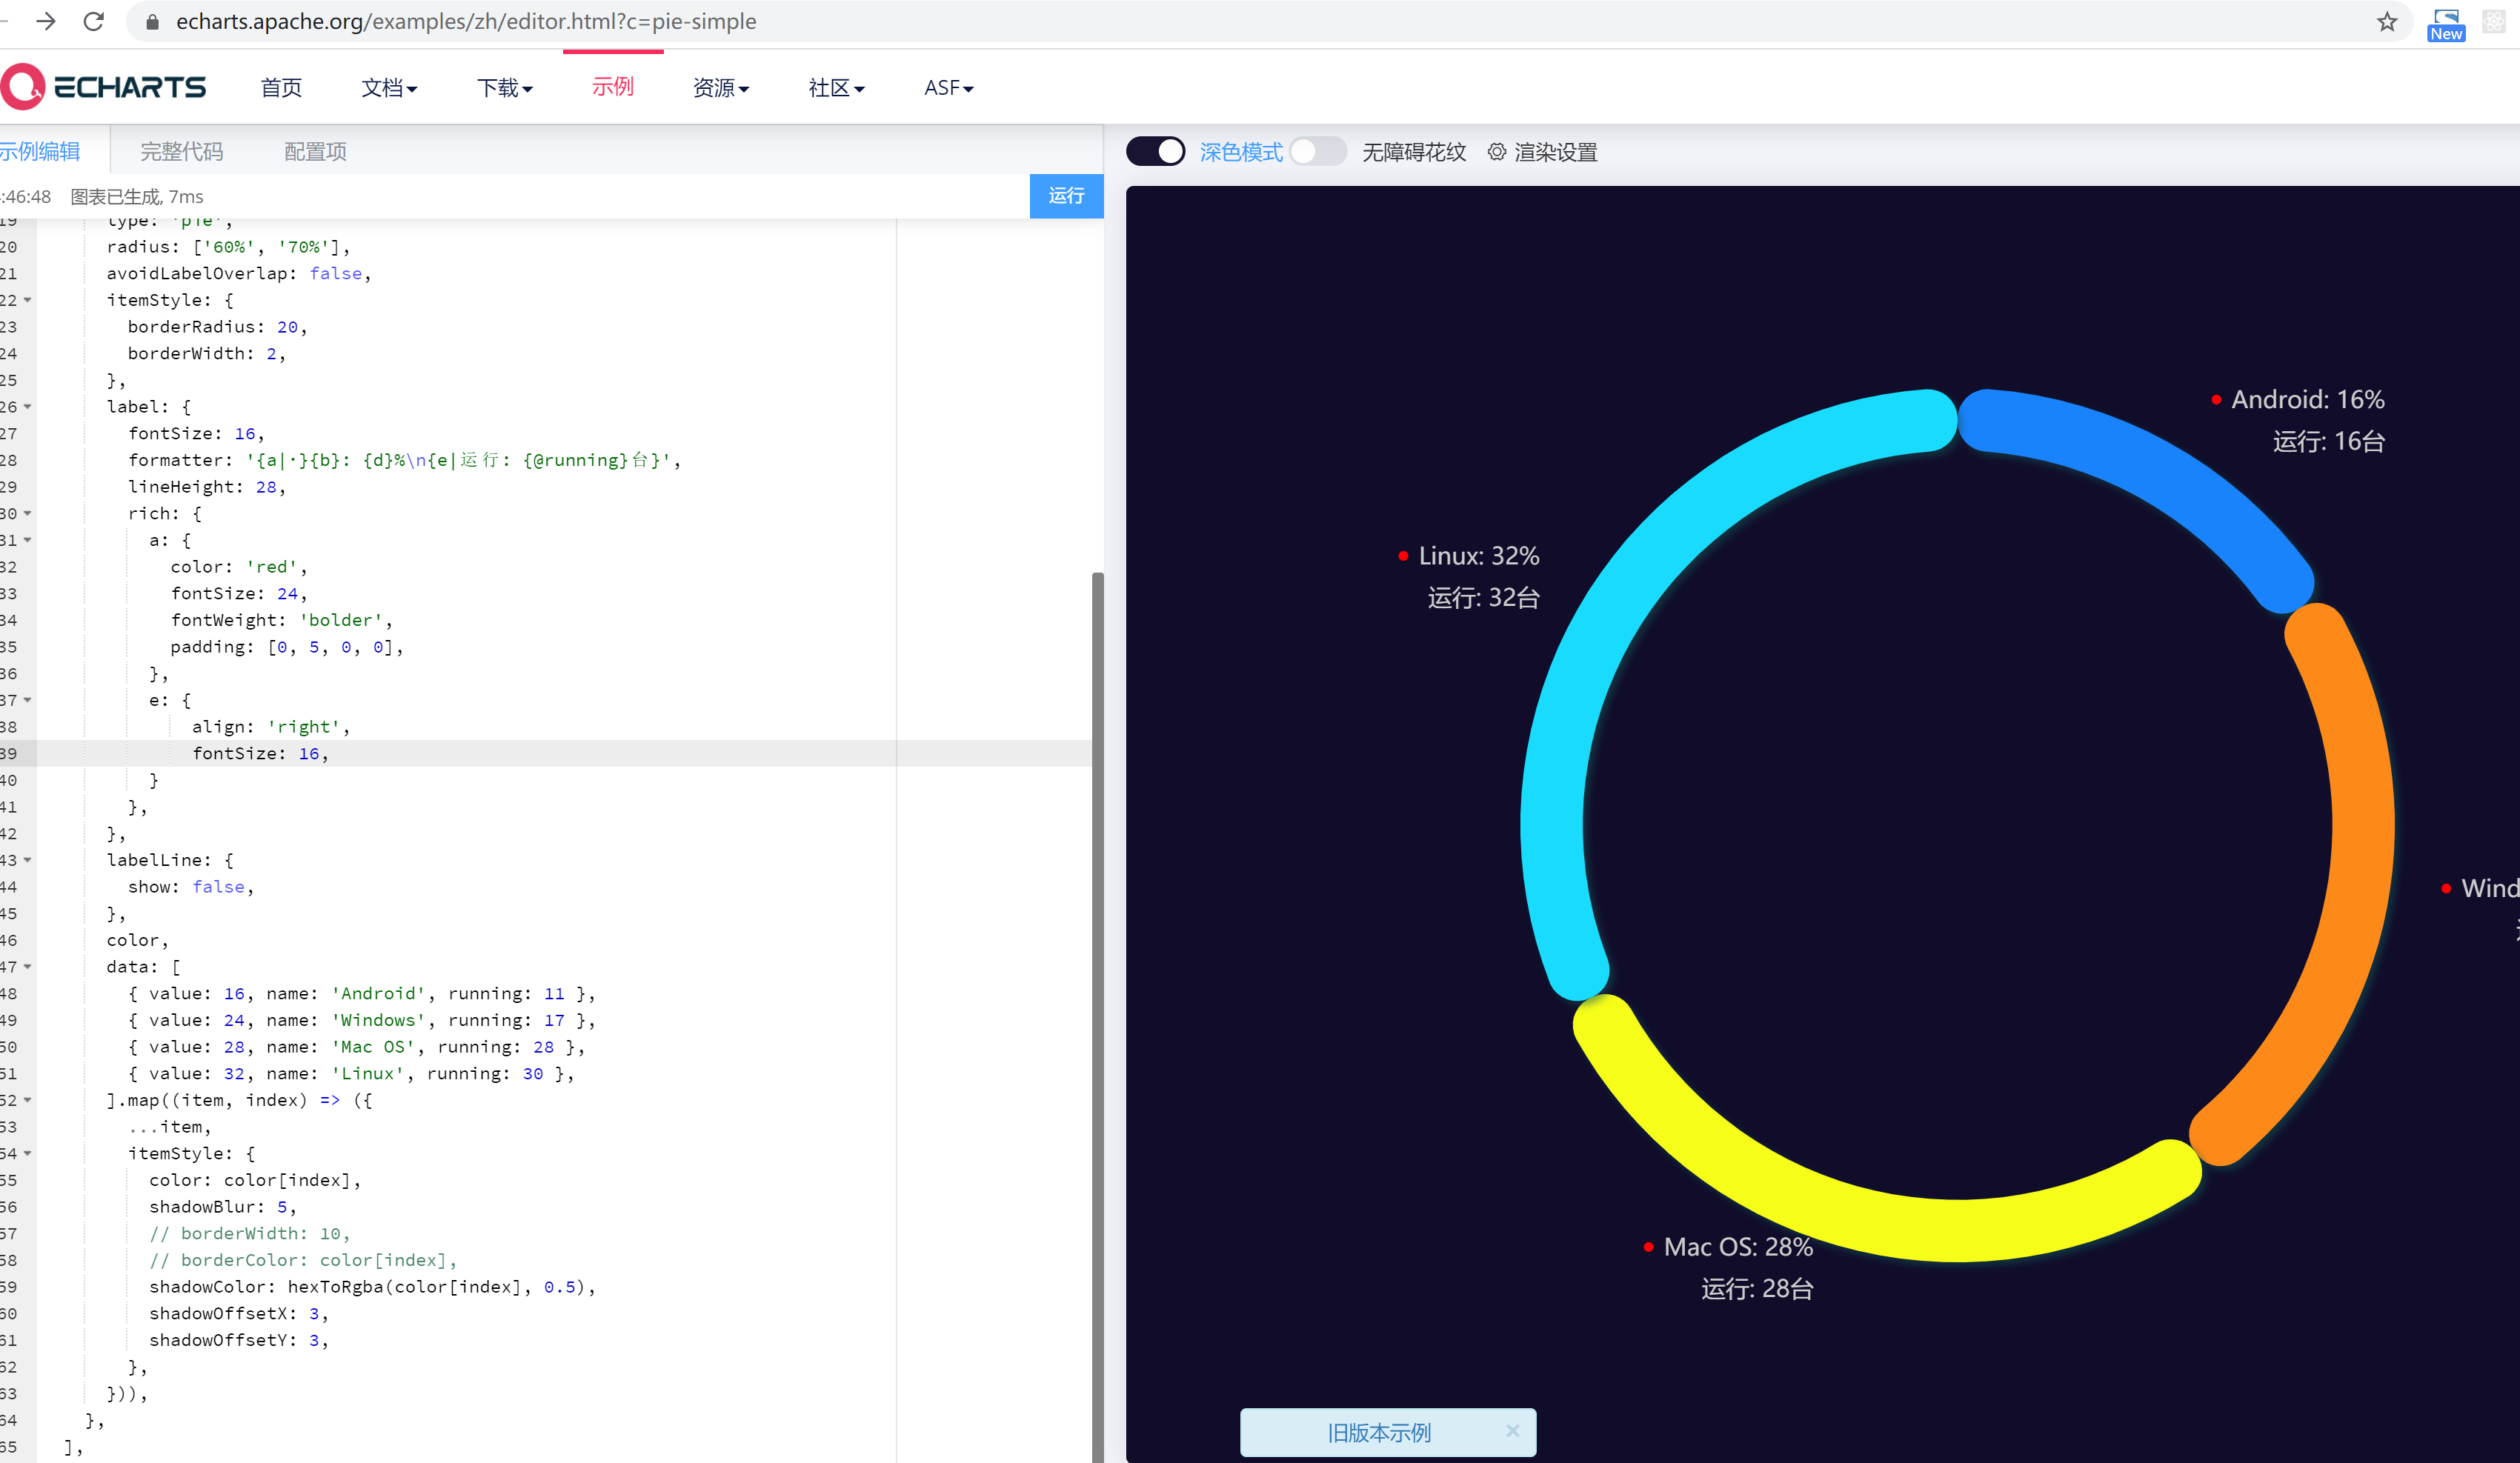Image resolution: width=2520 pixels, height=1463 pixels.
Task: Switch to the 完整代码 tab
Action: (x=181, y=151)
